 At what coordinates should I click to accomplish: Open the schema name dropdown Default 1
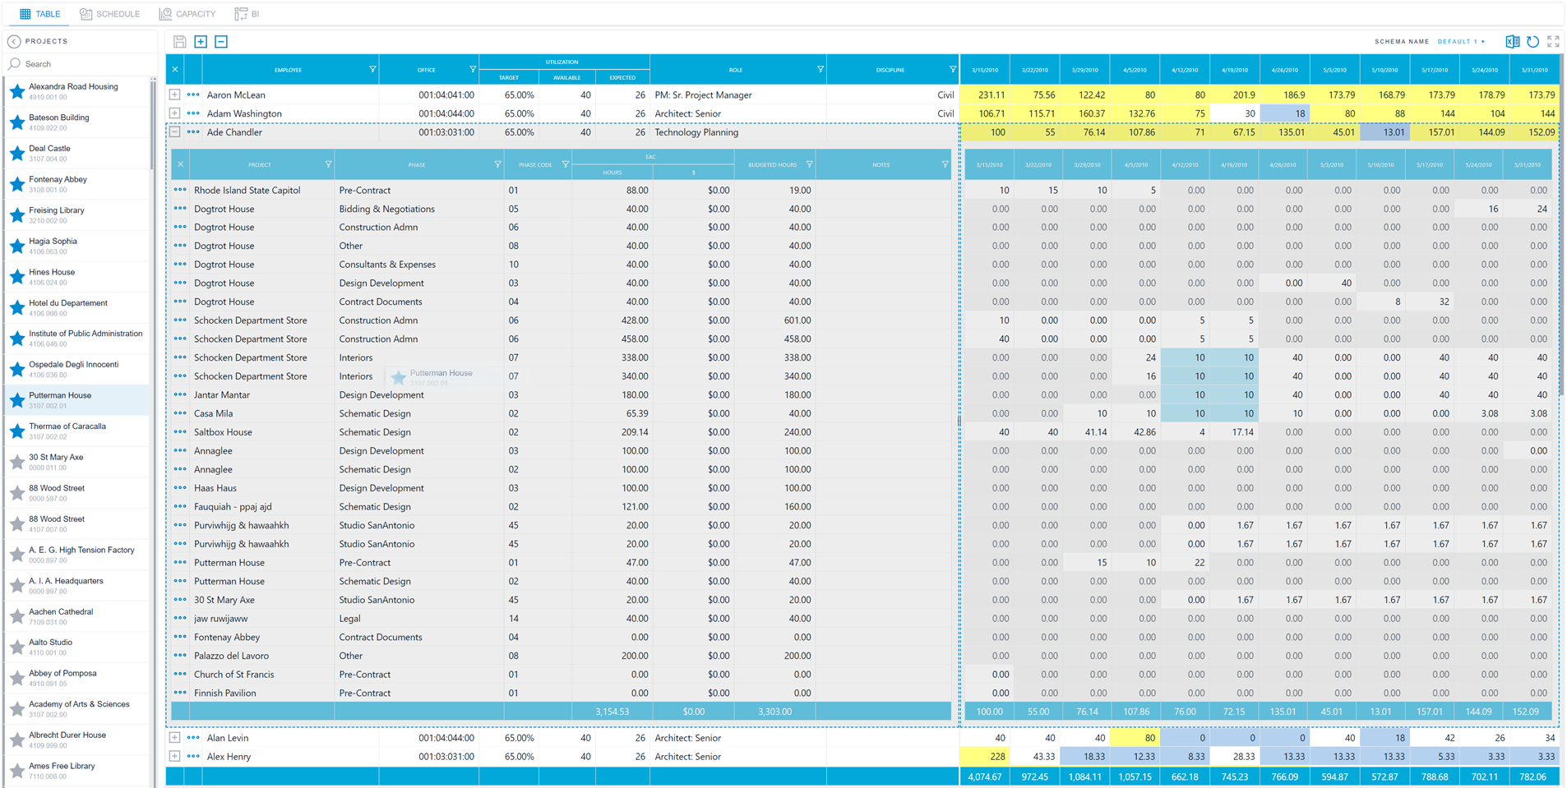tap(1462, 41)
